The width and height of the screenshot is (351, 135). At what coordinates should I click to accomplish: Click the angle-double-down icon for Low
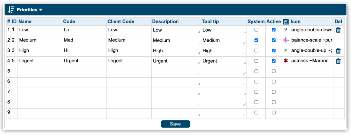click(x=285, y=29)
